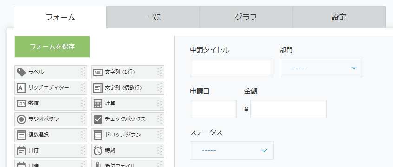The image size is (393, 167).
Task: Click the ドロップダウン field icon
Action: click(x=98, y=135)
